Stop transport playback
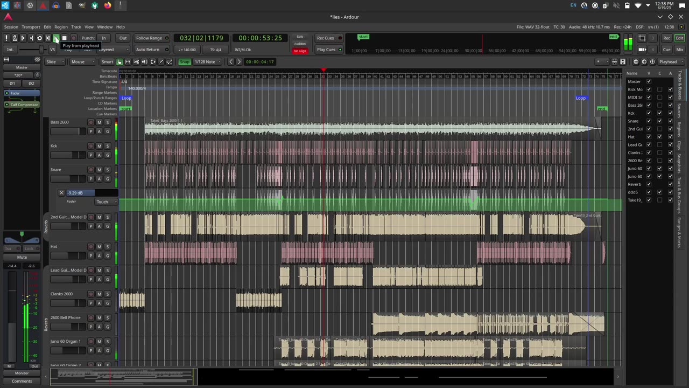Screen dimensions: 689x388 click(x=64, y=38)
